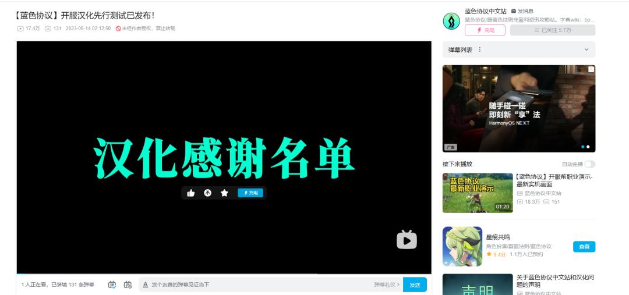629x295 pixels.
Task: Click the 蓝色协议中文站 uploader avatar
Action: (x=451, y=22)
